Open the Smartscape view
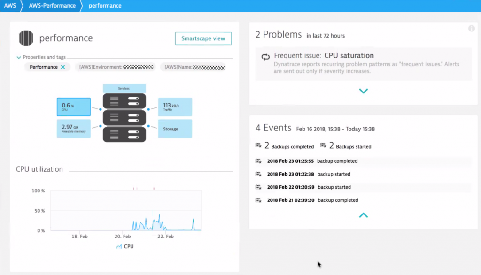The image size is (481, 275). (203, 38)
